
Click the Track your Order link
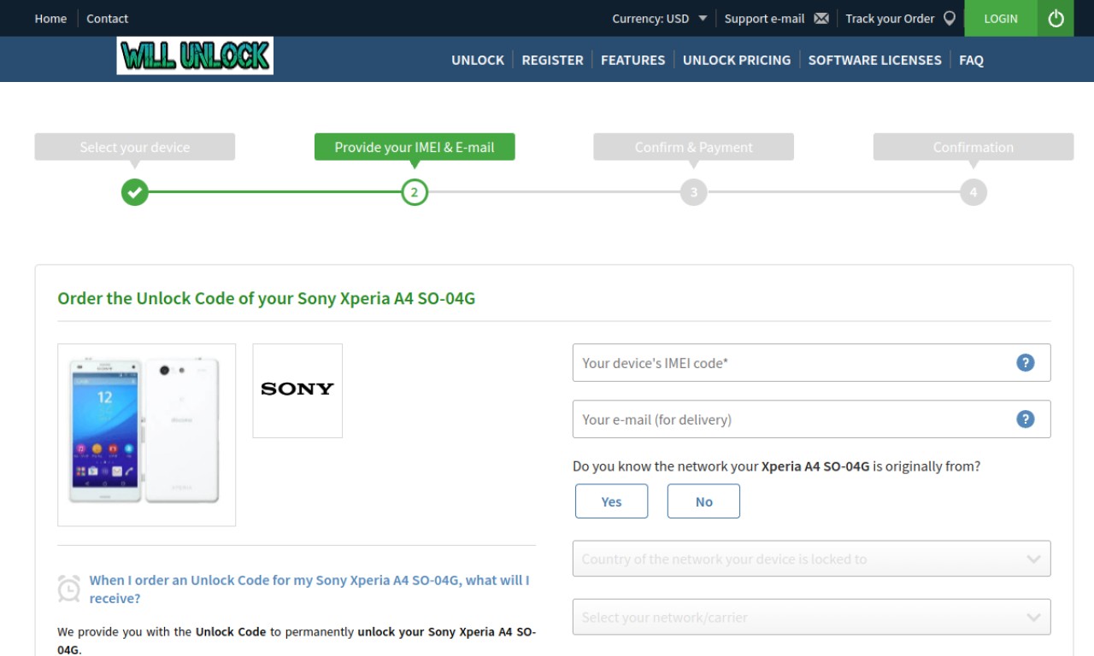[890, 19]
